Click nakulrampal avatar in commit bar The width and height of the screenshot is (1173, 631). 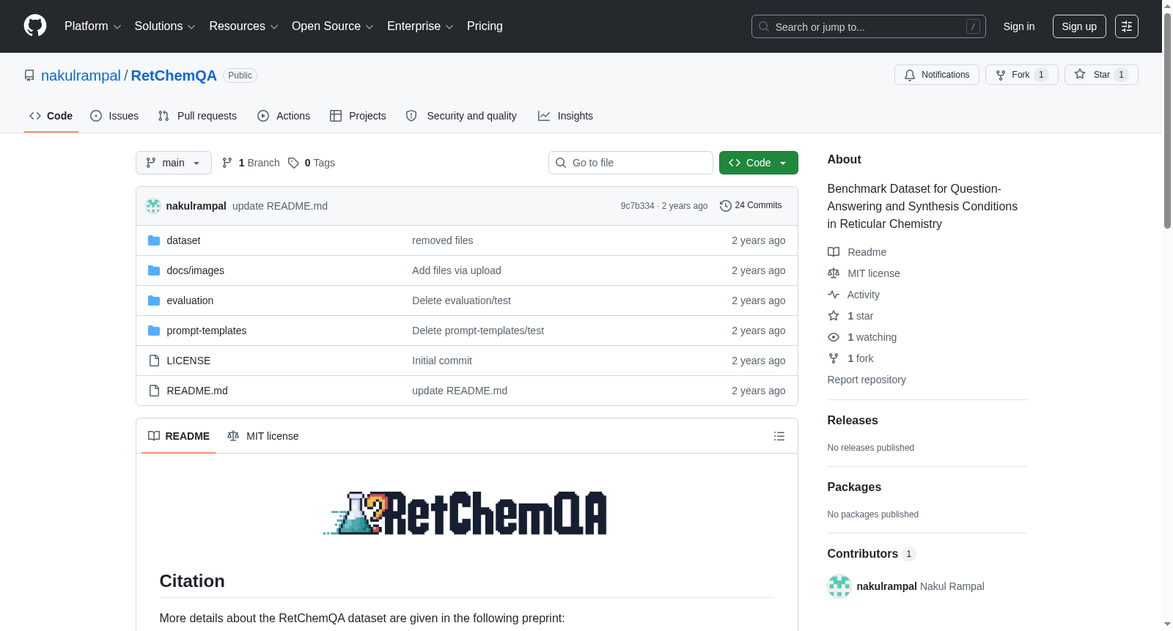pyautogui.click(x=153, y=206)
